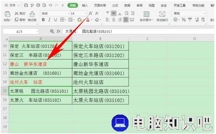The width and height of the screenshot is (216, 134).
Task: Toggle italic formatting
Action: coord(49,20)
